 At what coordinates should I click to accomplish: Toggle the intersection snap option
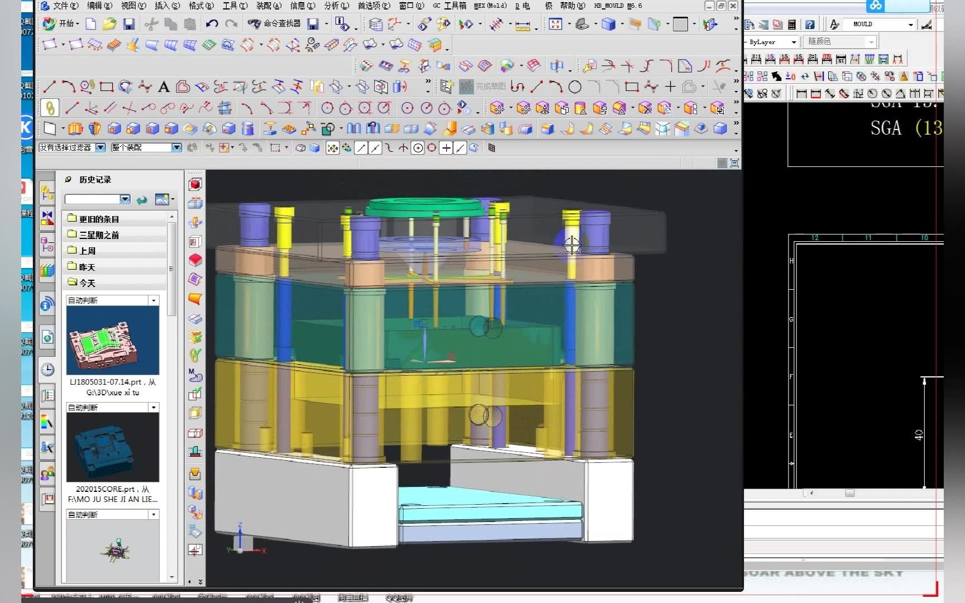403,148
